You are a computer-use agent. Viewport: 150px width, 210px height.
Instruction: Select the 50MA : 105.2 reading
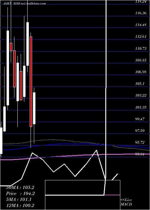click(20, 187)
